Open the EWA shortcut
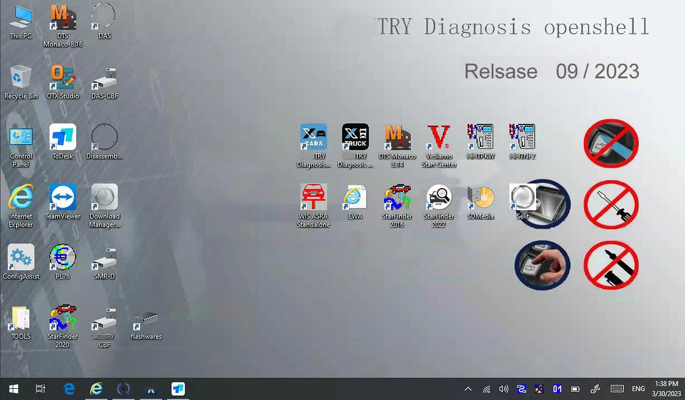The width and height of the screenshot is (685, 400). 355,201
